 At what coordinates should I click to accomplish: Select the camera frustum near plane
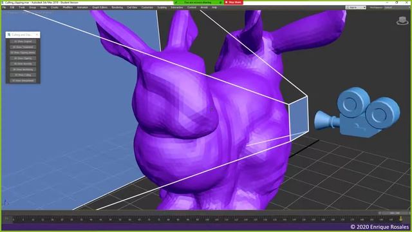(299, 119)
